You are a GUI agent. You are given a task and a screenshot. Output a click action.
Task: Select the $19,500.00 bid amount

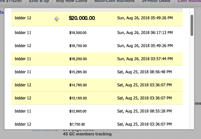(78, 33)
